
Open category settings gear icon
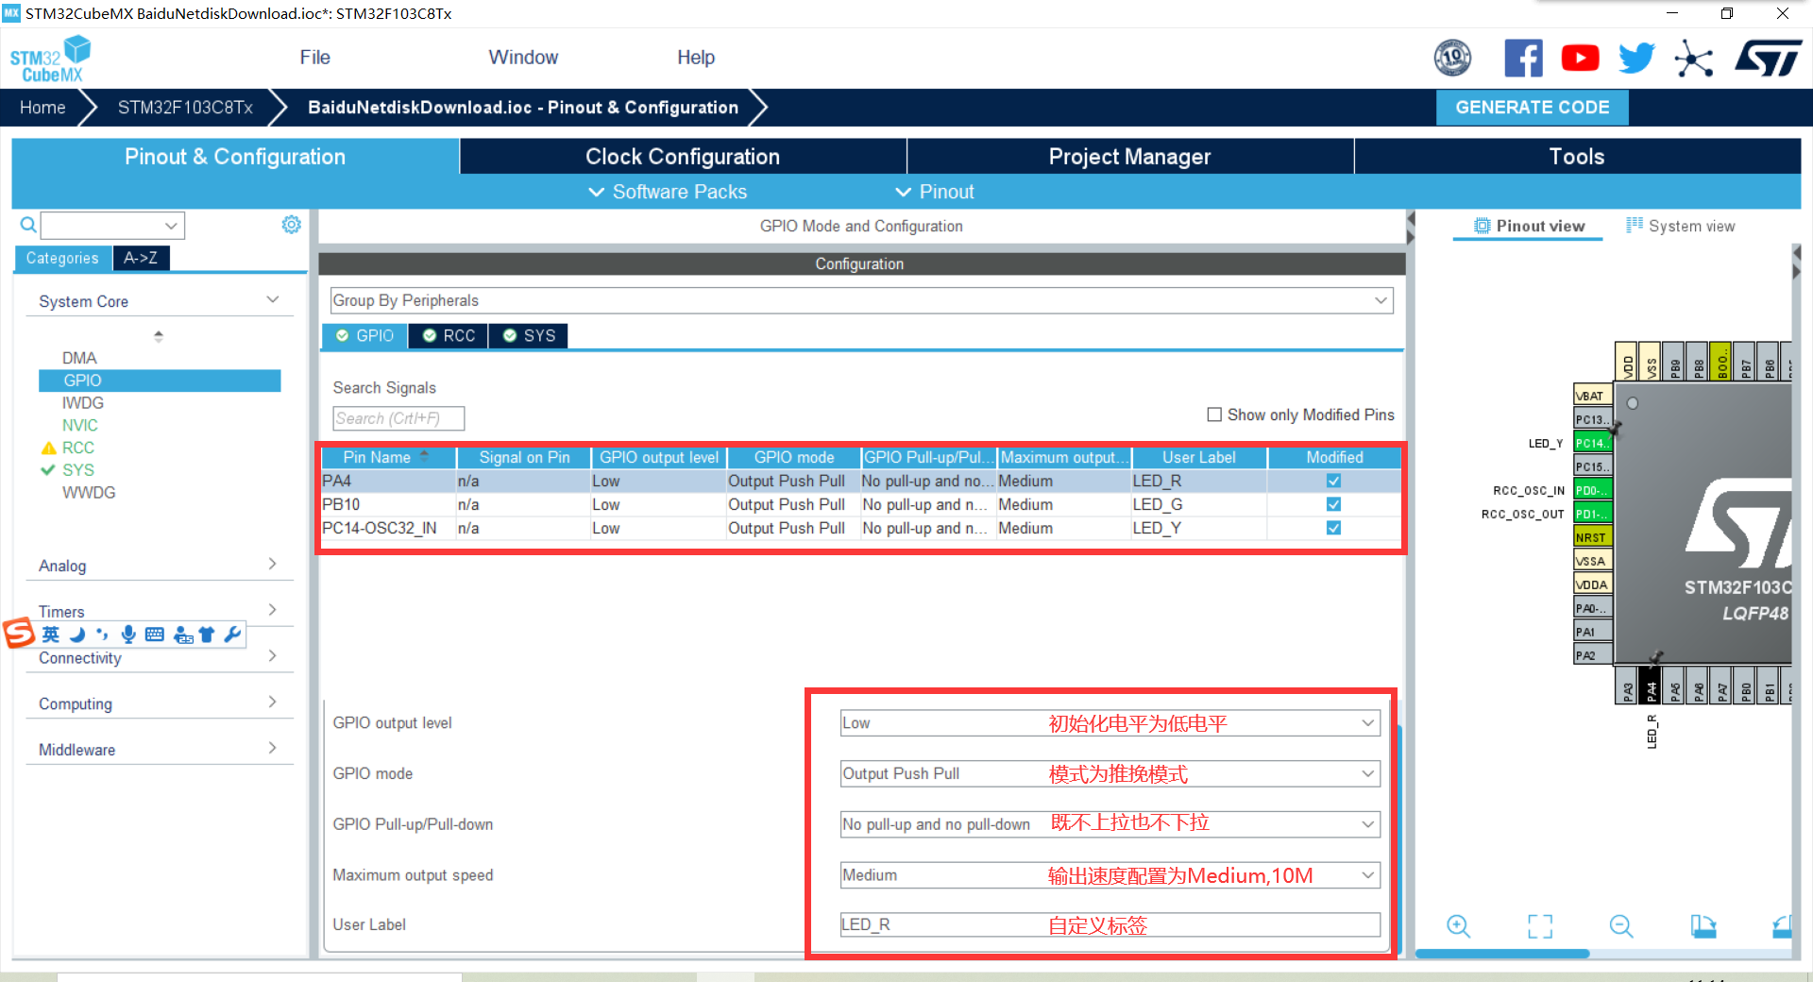click(292, 225)
